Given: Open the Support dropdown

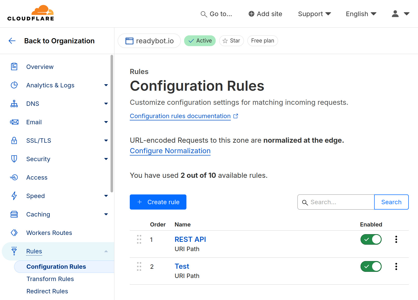Looking at the screenshot, I should tap(314, 14).
